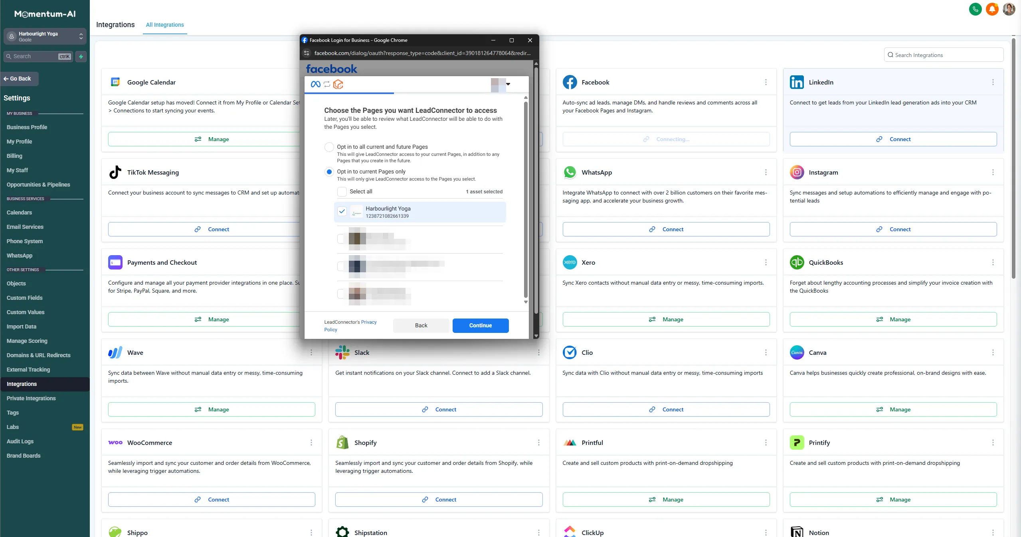
Task: Click the Meta logo in Facebook dialog
Action: [315, 84]
